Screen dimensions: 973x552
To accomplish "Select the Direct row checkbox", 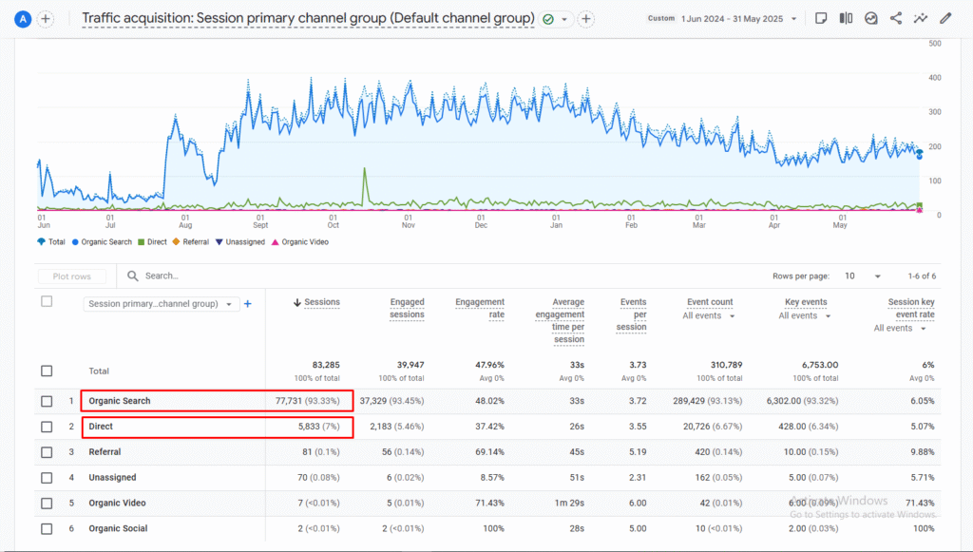I will [x=47, y=427].
